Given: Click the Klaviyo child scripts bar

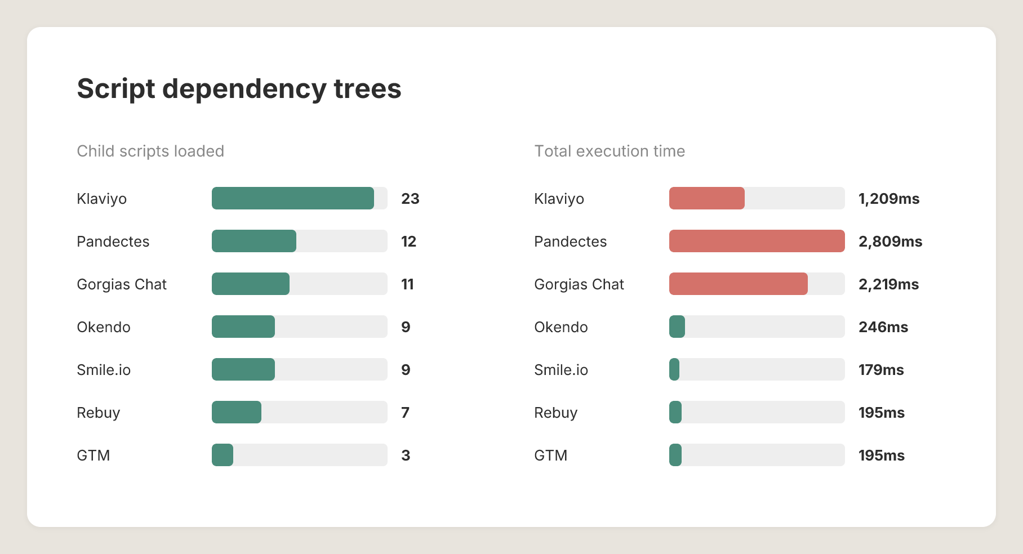Looking at the screenshot, I should [x=292, y=198].
